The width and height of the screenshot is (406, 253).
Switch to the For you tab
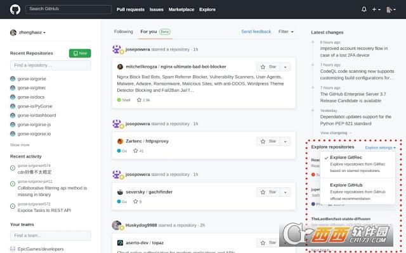[x=155, y=32]
